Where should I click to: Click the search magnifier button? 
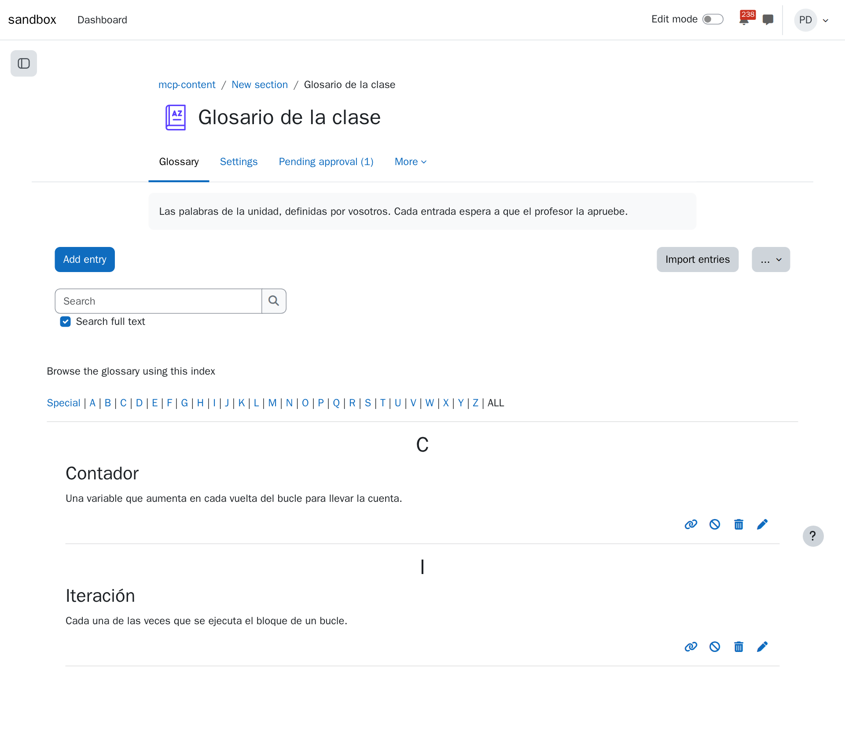274,301
